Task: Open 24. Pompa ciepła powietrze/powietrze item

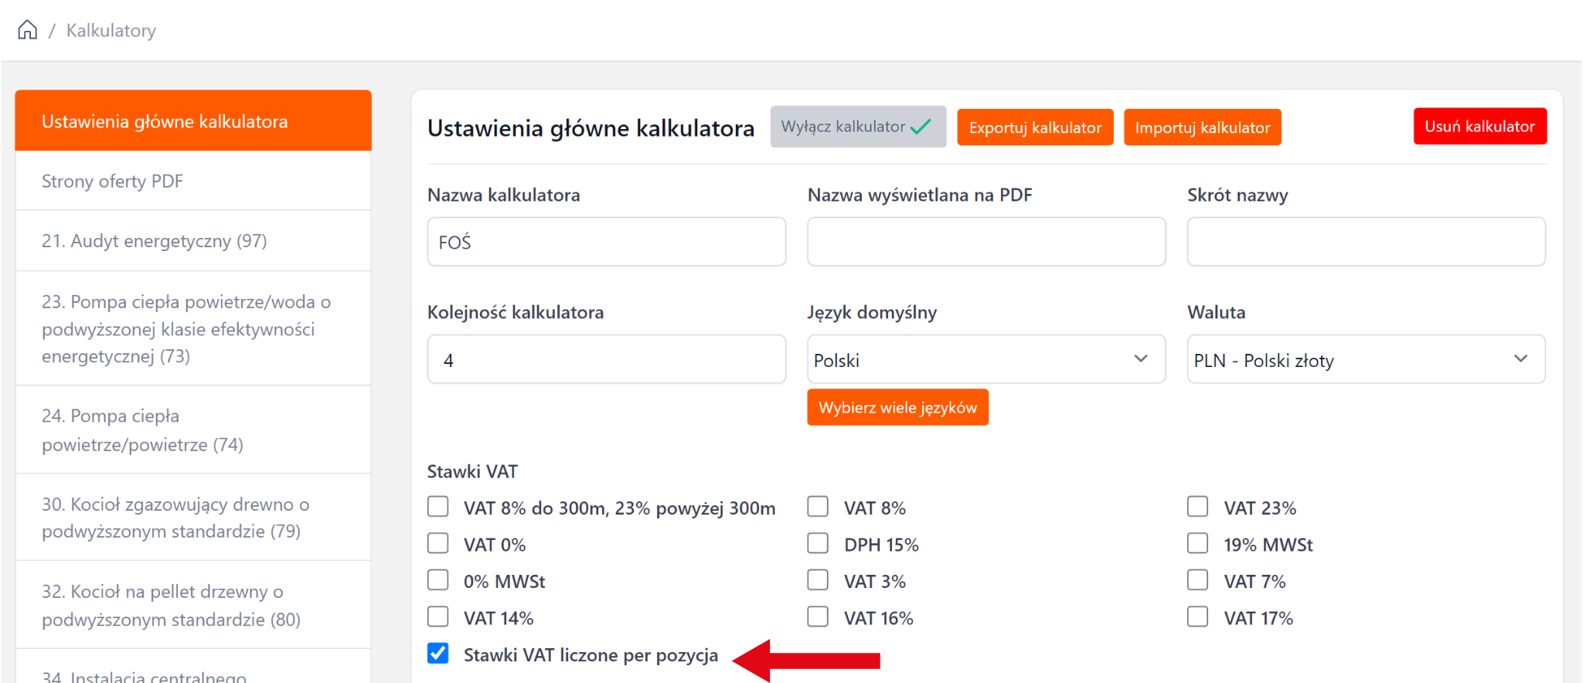Action: (143, 430)
